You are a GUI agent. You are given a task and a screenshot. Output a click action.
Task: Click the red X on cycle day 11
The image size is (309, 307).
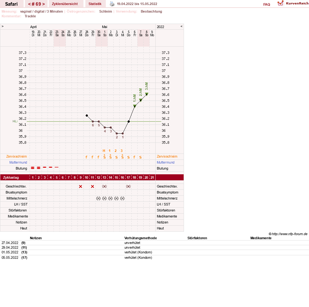coord(92,187)
